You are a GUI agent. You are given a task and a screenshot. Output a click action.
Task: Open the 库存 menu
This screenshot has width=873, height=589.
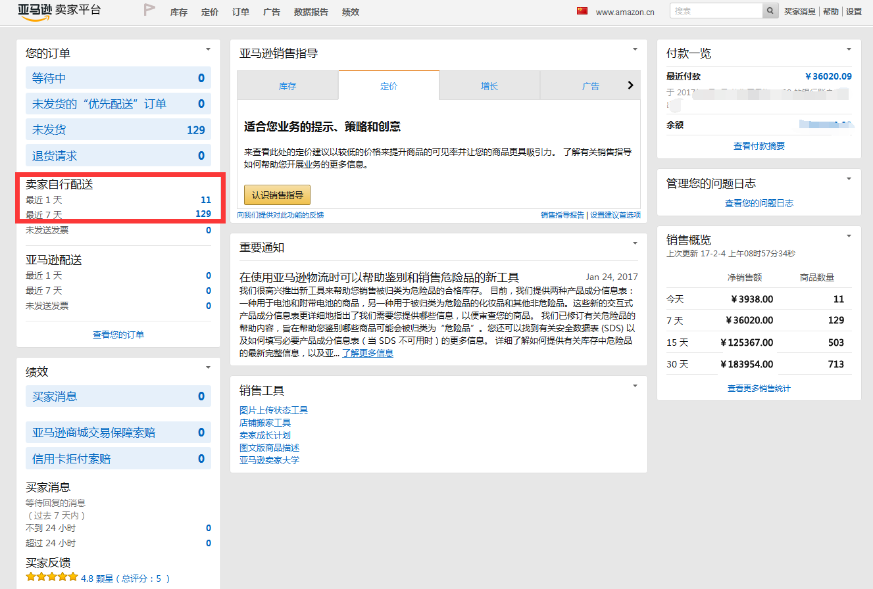pos(178,12)
